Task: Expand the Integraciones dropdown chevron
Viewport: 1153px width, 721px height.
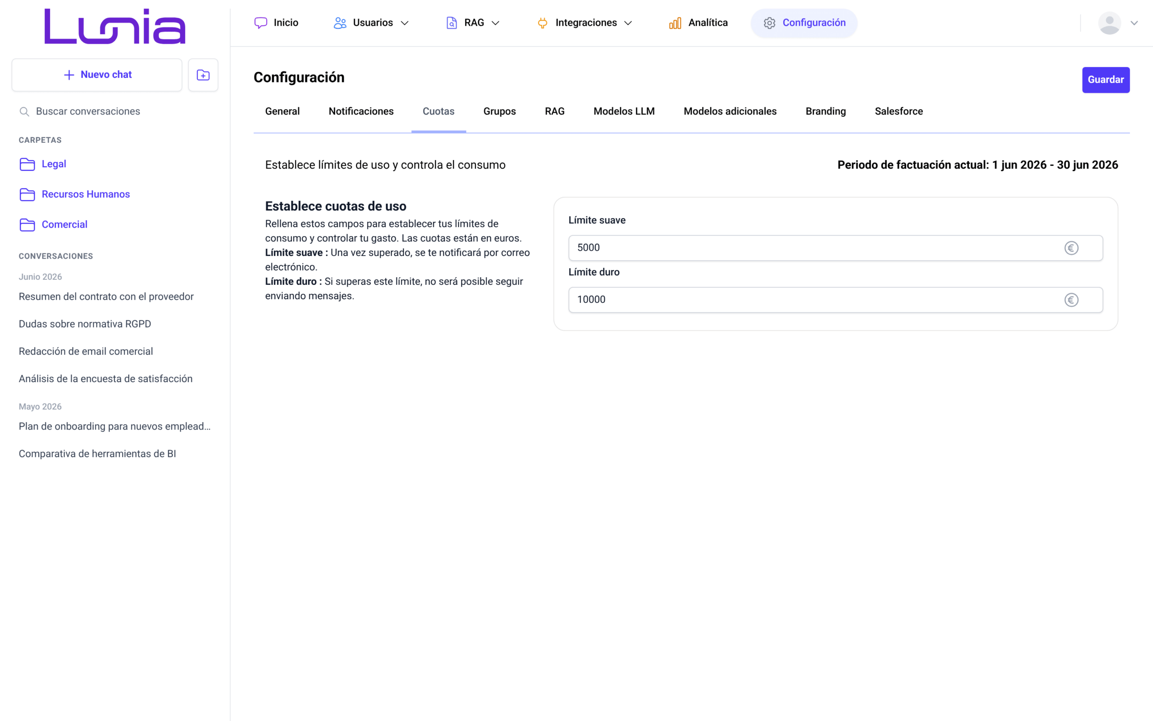Action: coord(628,23)
